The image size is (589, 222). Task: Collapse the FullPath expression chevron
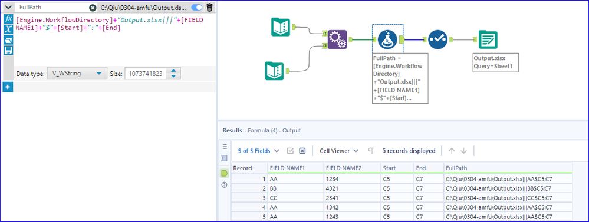(x=8, y=7)
